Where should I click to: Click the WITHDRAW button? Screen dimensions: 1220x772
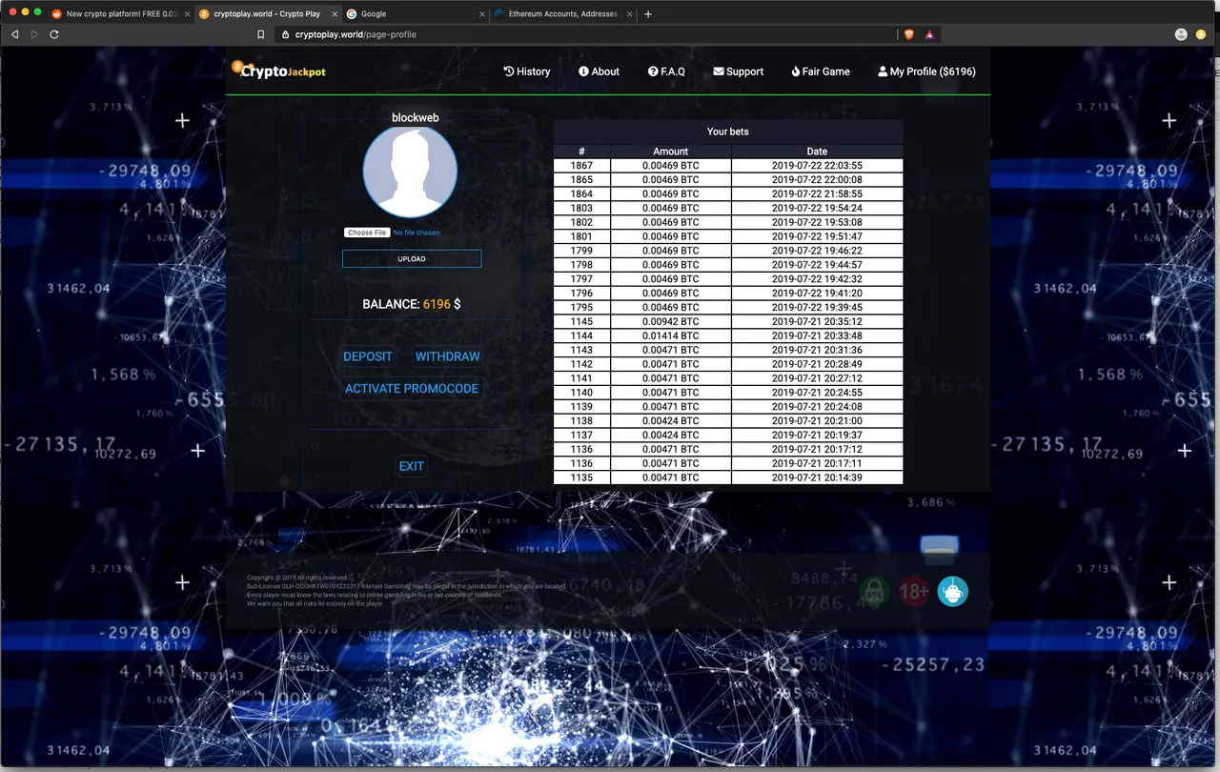point(448,356)
